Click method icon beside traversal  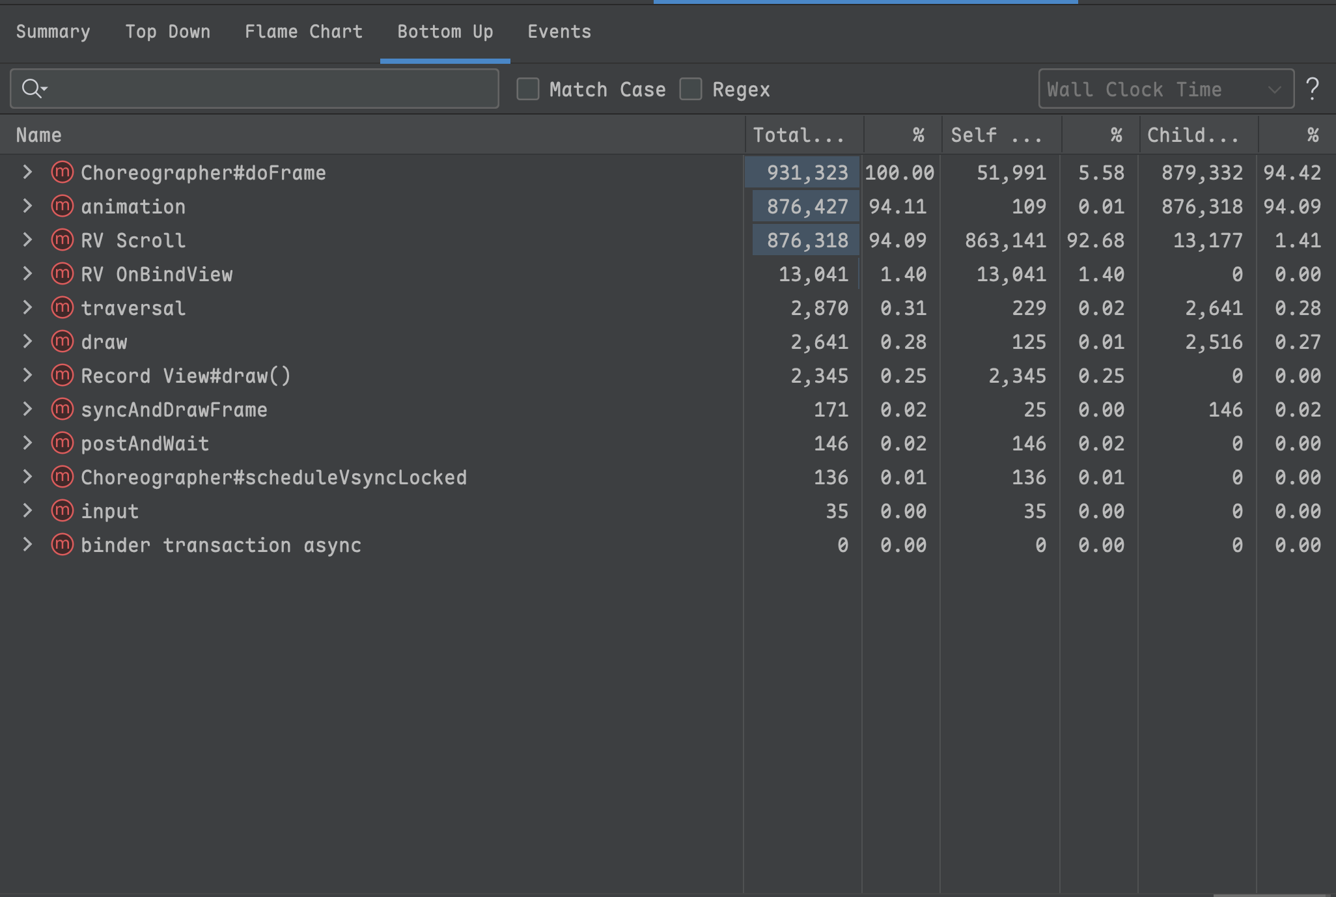pos(62,308)
